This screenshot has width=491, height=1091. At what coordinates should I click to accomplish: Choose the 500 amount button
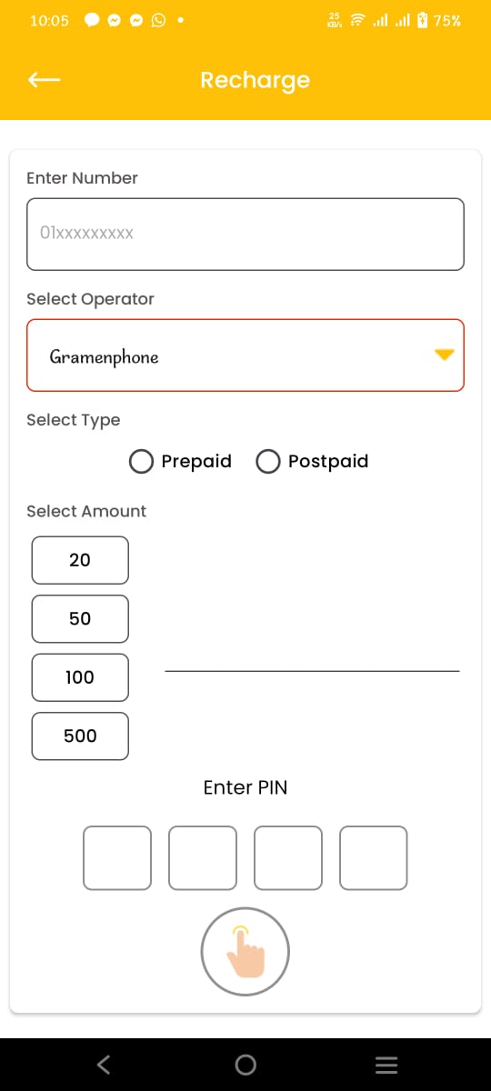(80, 736)
